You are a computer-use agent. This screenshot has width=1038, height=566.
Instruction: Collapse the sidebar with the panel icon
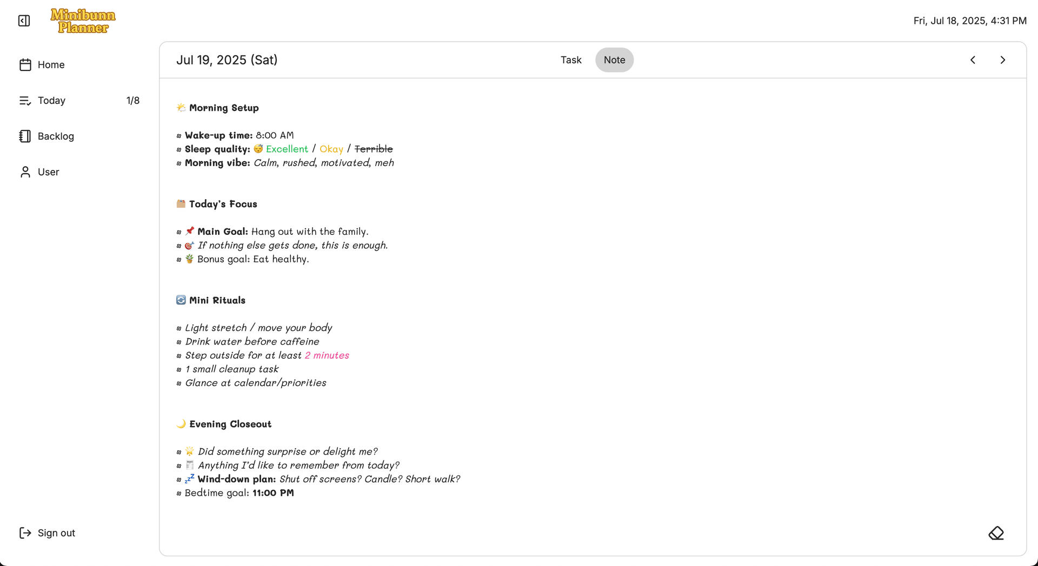click(x=24, y=21)
